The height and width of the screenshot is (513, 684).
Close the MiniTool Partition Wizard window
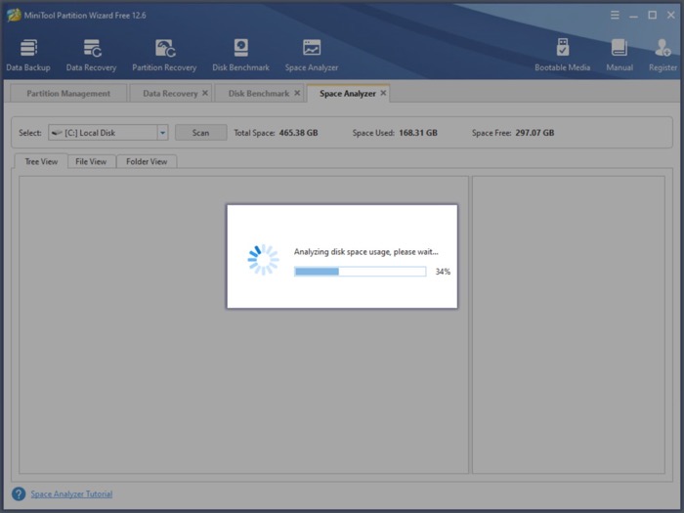pos(671,16)
